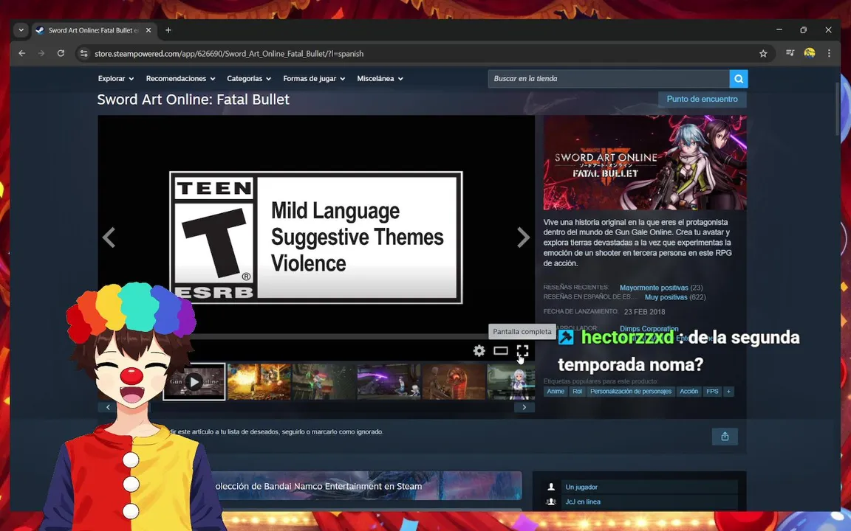This screenshot has width=851, height=531.
Task: Select the Sword Art Online browser tab
Action: 94,30
